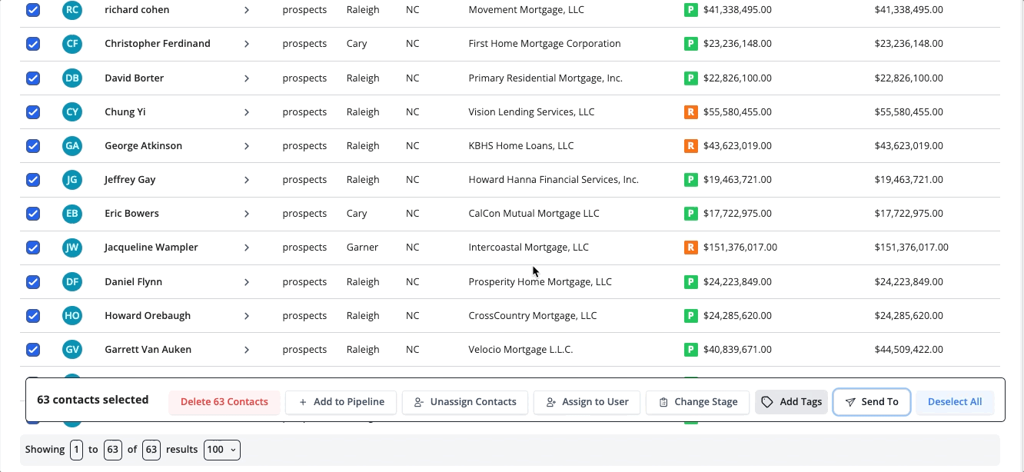Click George Atkinson's GA avatar circle

point(71,145)
